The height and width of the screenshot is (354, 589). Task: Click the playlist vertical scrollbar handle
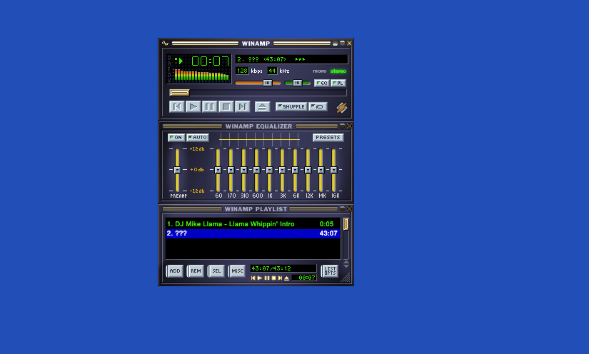[x=346, y=224]
